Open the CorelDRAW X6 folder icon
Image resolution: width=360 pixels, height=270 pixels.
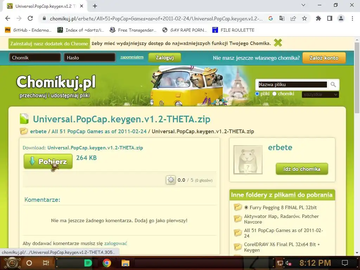tap(238, 247)
